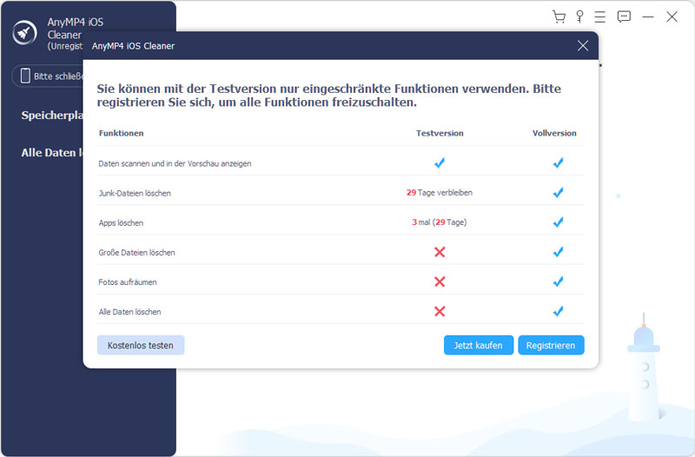
Task: Click 'Apps löschen' row label
Action: [121, 223]
